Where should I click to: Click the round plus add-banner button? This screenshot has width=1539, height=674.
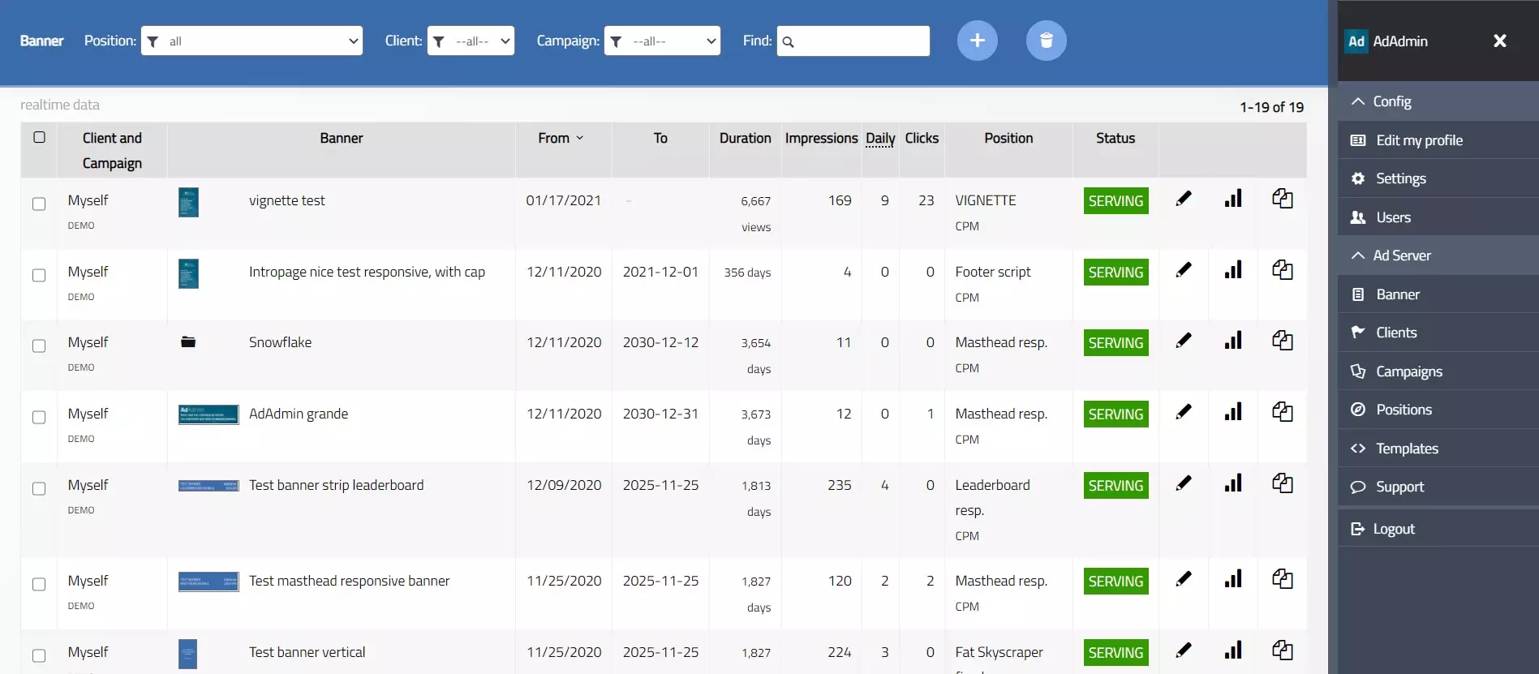[977, 41]
